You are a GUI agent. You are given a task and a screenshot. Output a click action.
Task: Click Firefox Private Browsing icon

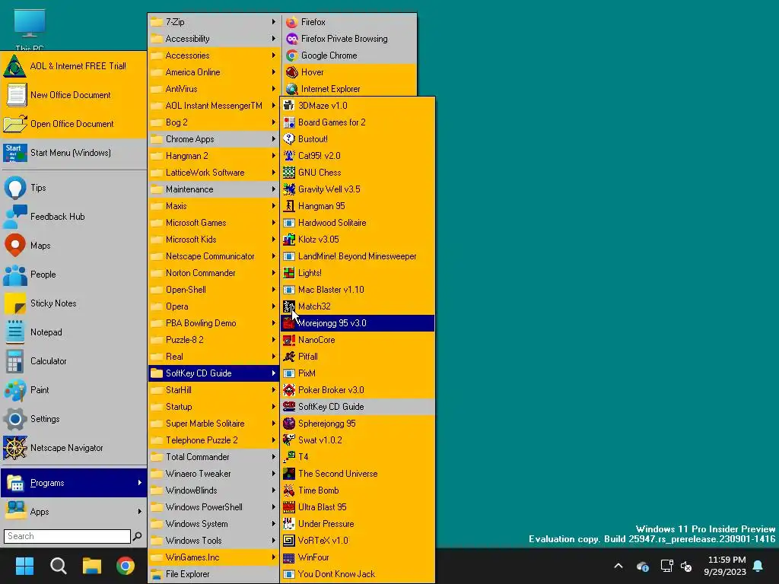291,39
